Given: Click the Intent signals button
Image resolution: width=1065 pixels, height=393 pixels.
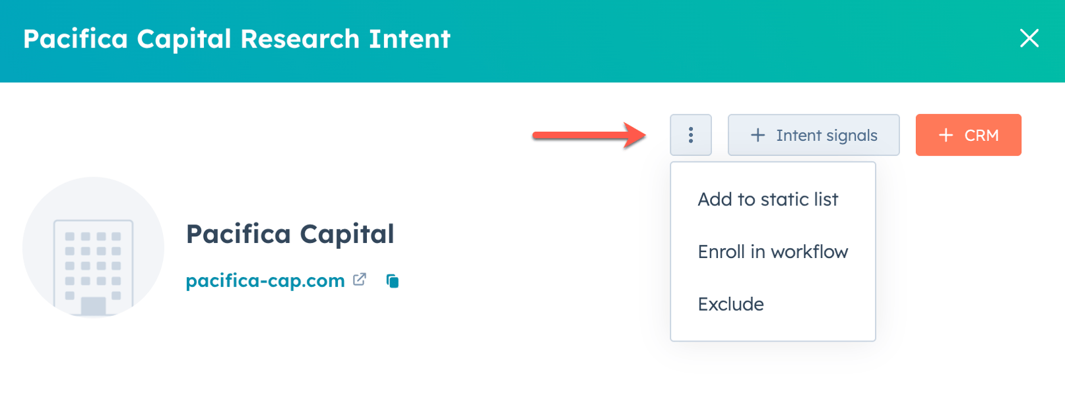Looking at the screenshot, I should (813, 134).
